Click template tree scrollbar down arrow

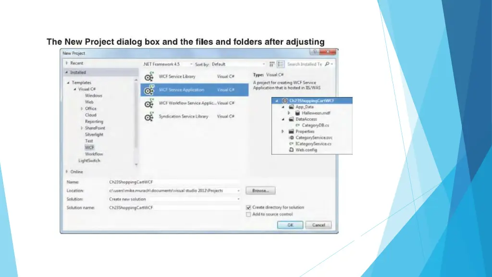pyautogui.click(x=136, y=164)
